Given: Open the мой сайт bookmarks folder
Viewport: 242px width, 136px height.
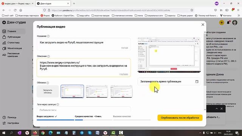Looking at the screenshot, I should 8,15.
